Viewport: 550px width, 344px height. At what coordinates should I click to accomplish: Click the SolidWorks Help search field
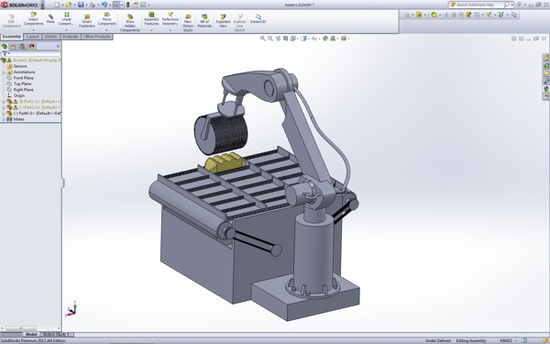click(x=479, y=5)
